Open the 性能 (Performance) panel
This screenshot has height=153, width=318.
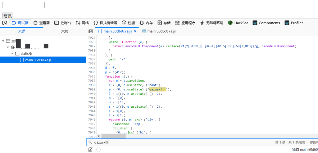pyautogui.click(x=128, y=23)
